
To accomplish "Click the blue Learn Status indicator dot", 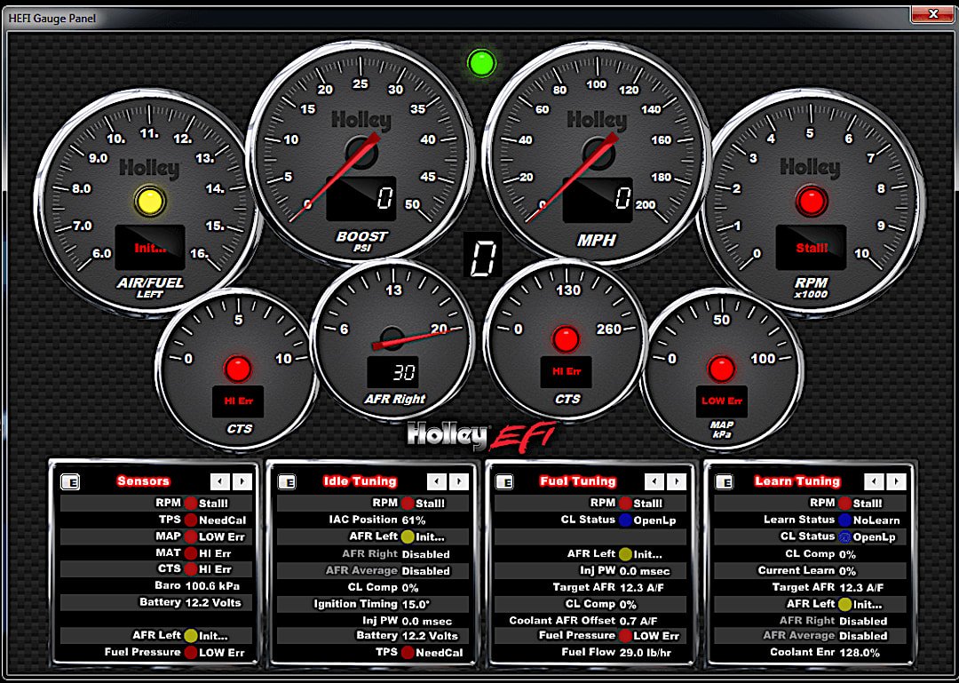I will pos(844,520).
